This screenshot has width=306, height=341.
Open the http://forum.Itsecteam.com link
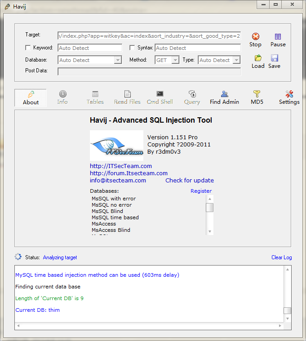(129, 173)
